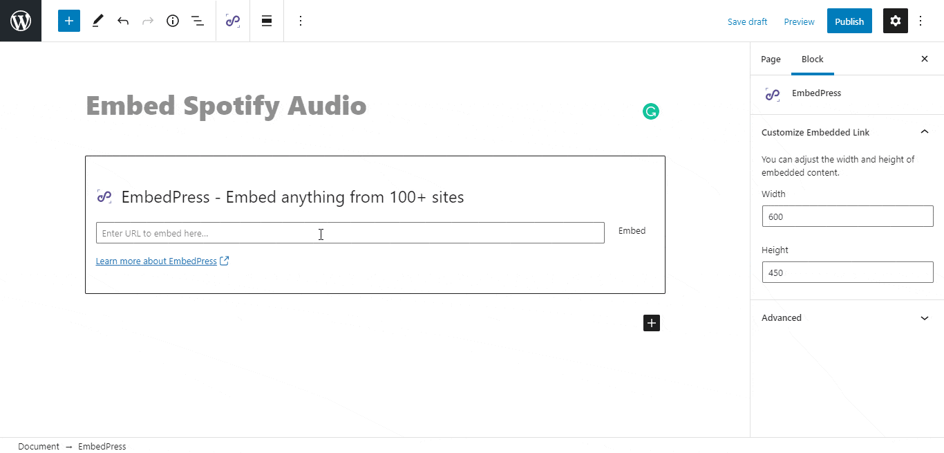Image resolution: width=944 pixels, height=453 pixels.
Task: Click the Height label
Action: [775, 250]
